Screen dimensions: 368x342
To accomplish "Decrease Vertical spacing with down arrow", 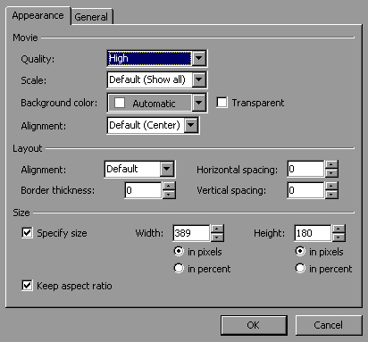I will click(x=331, y=195).
